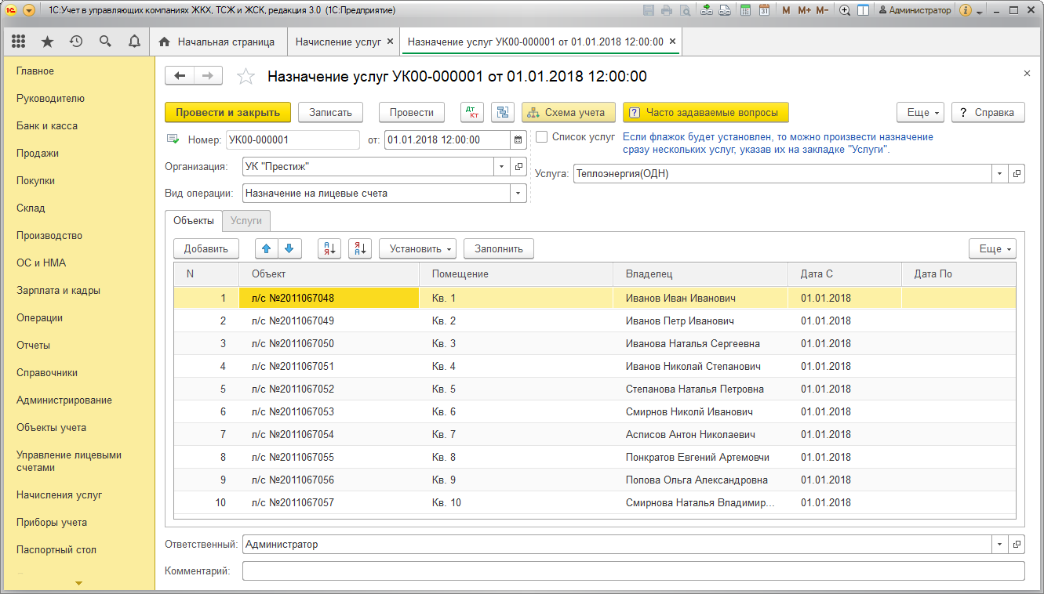Open favorites star in top toolbar

[47, 42]
